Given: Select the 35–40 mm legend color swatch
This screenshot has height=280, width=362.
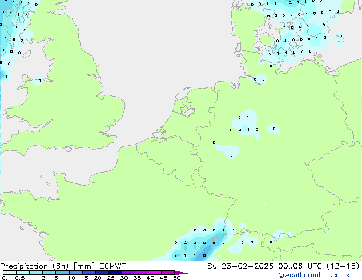Looking at the screenshot, I should [x=141, y=273].
